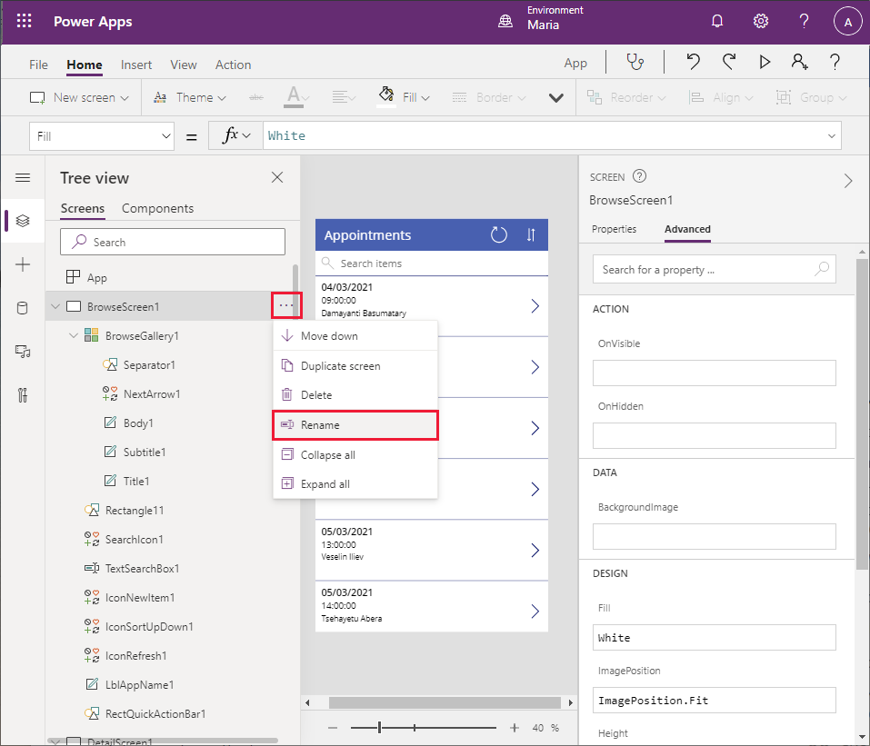Click the tree view Search field
Screen dimensions: 870x746
[173, 242]
